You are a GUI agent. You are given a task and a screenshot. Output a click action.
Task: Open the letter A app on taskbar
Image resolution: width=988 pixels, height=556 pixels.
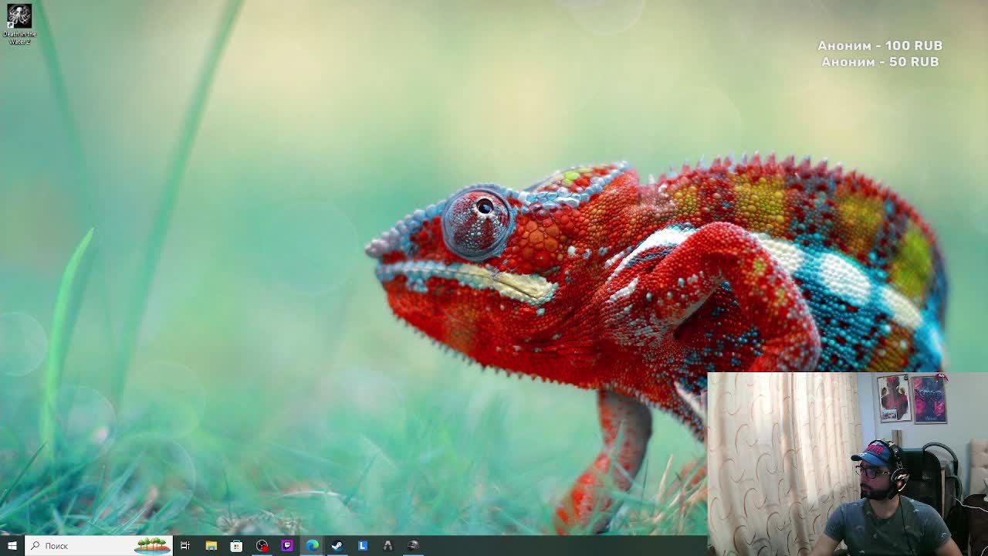387,545
